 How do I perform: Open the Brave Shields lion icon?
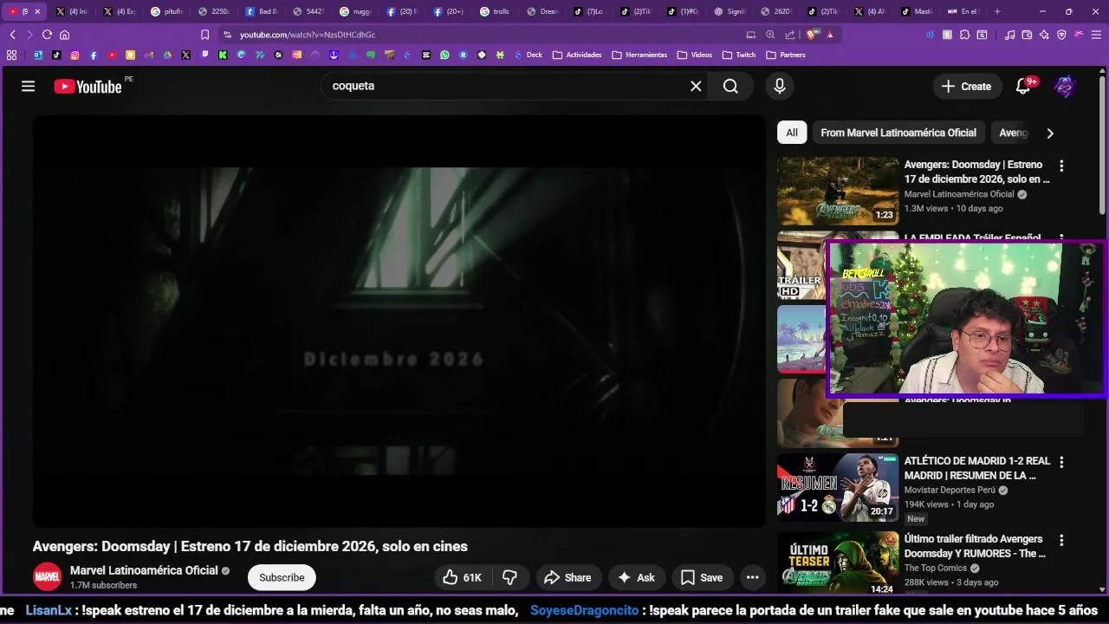(810, 35)
